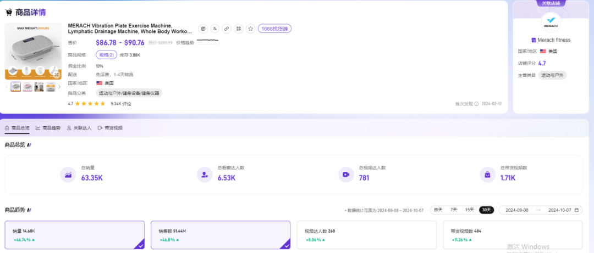Click the 63.35K total sales value
Viewport: 594px width, 253px height.
click(92, 178)
